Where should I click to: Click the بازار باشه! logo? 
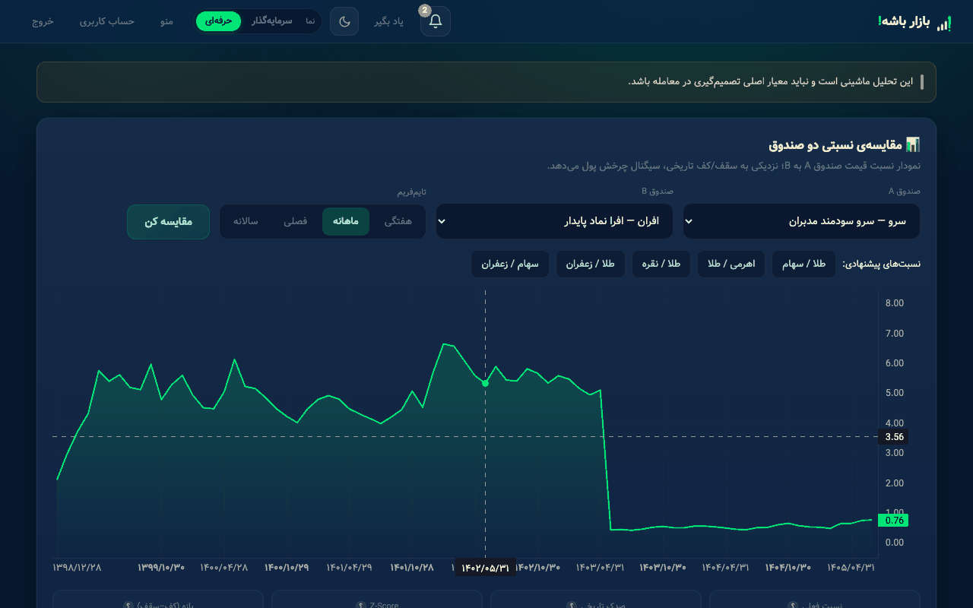pyautogui.click(x=914, y=22)
